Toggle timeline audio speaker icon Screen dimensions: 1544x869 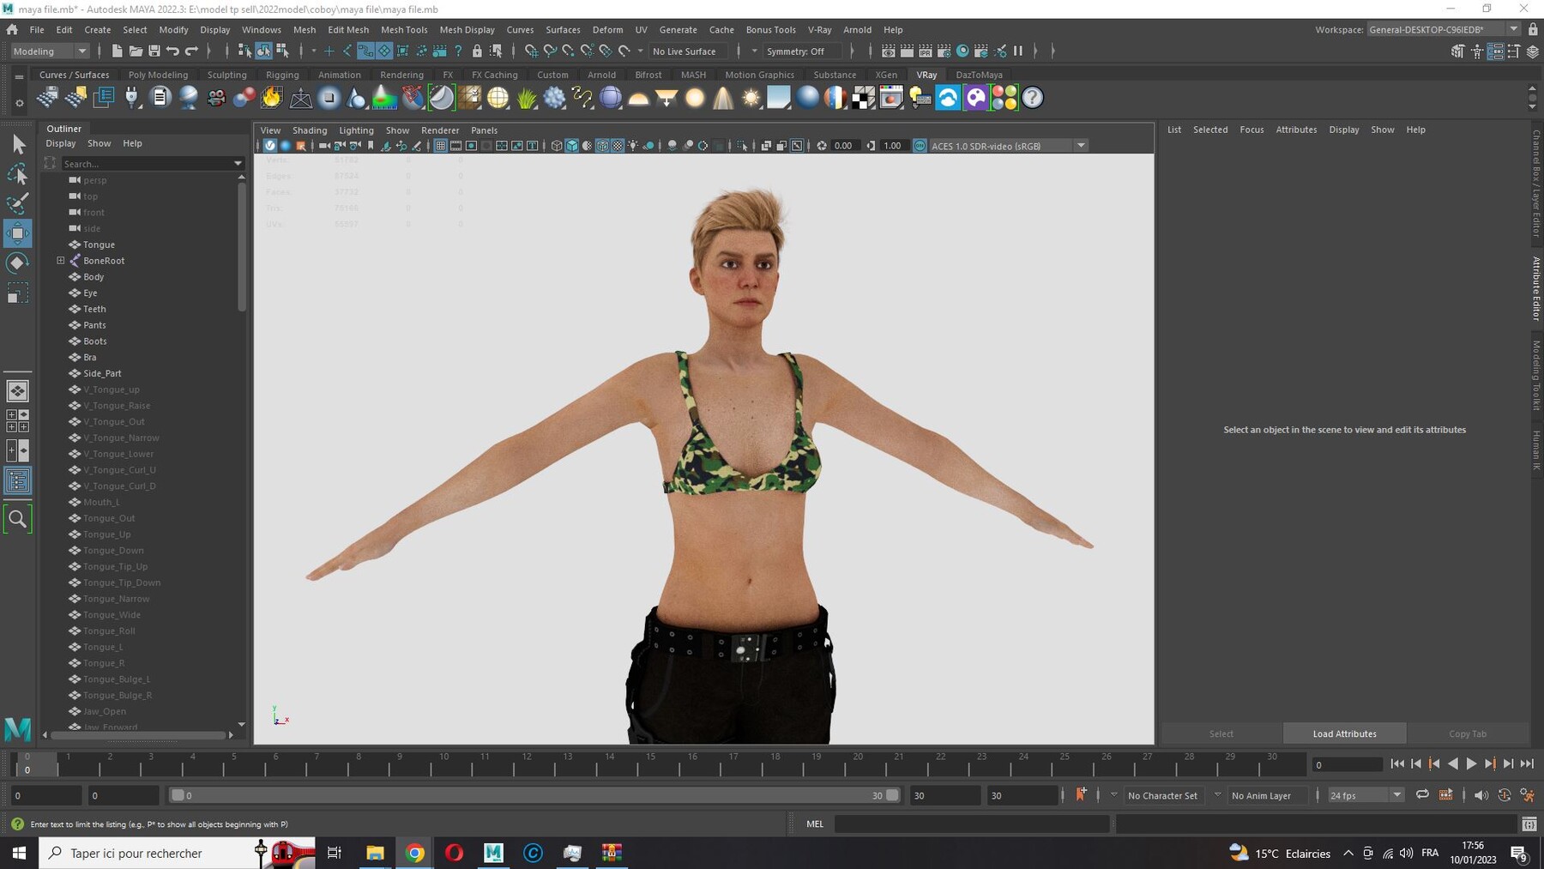(1481, 795)
